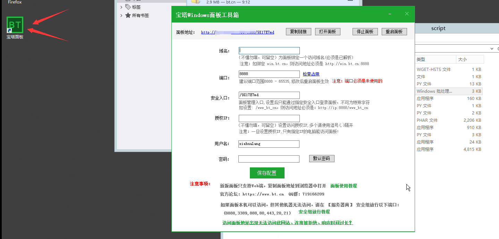Click the 授权IP input field
This screenshot has width=499, height=239.
point(269,118)
